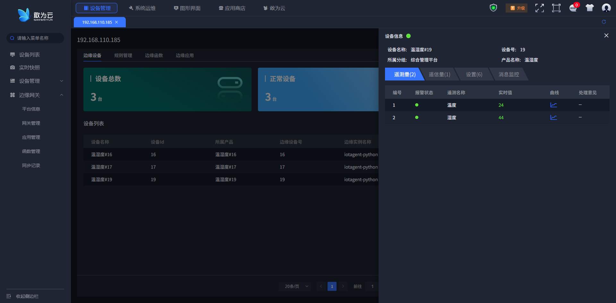This screenshot has height=303, width=616.
Task: Open 同步记录 submenu item
Action: point(31,165)
